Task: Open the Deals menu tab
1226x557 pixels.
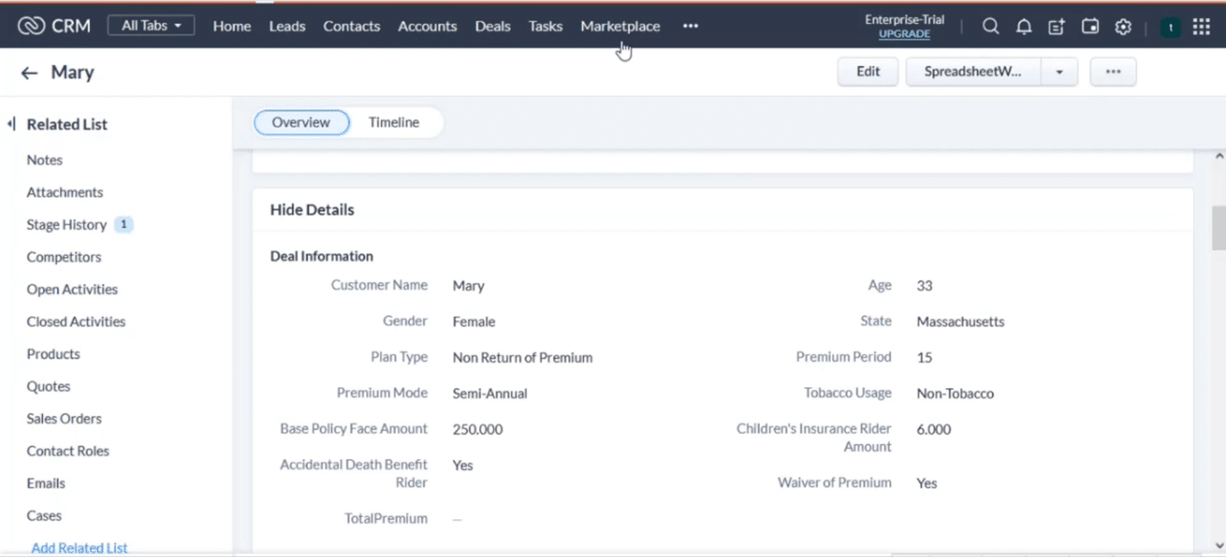Action: [x=492, y=27]
